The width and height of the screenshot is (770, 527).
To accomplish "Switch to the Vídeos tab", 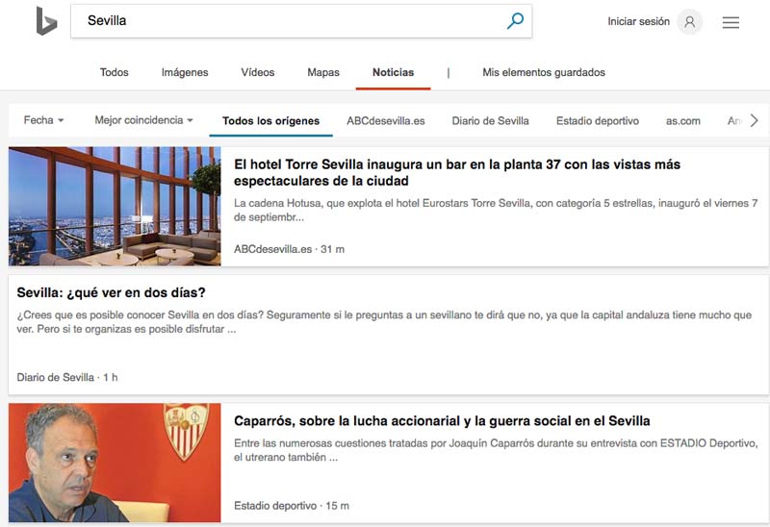I will (257, 72).
